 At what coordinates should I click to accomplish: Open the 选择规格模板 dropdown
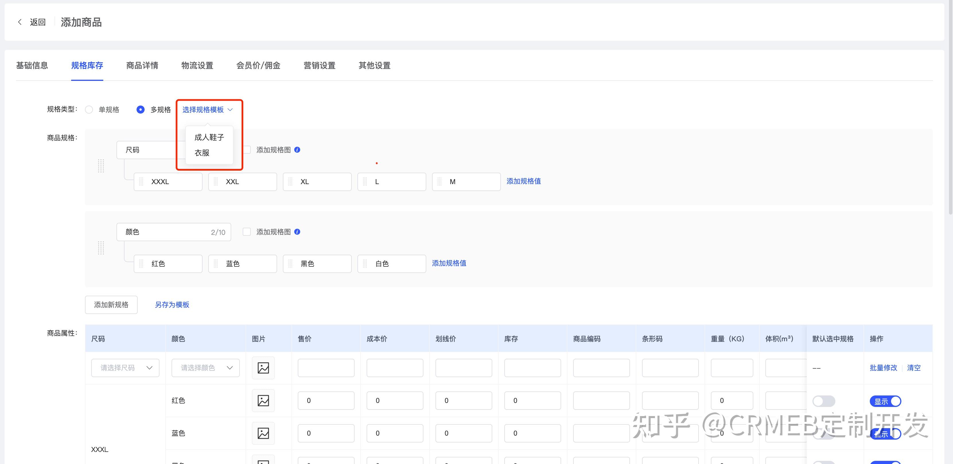tap(207, 110)
